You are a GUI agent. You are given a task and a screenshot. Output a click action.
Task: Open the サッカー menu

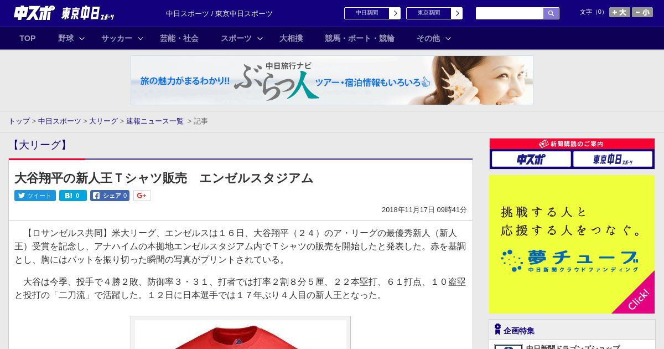click(x=117, y=38)
